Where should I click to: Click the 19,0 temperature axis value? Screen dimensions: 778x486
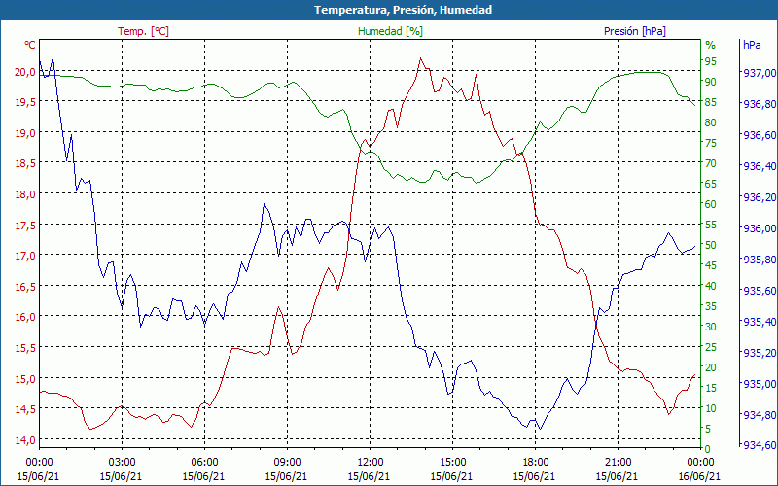(25, 133)
